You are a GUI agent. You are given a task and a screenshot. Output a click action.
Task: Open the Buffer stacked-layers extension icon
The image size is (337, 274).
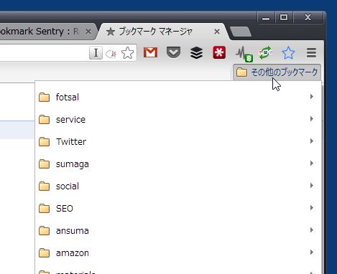click(196, 52)
